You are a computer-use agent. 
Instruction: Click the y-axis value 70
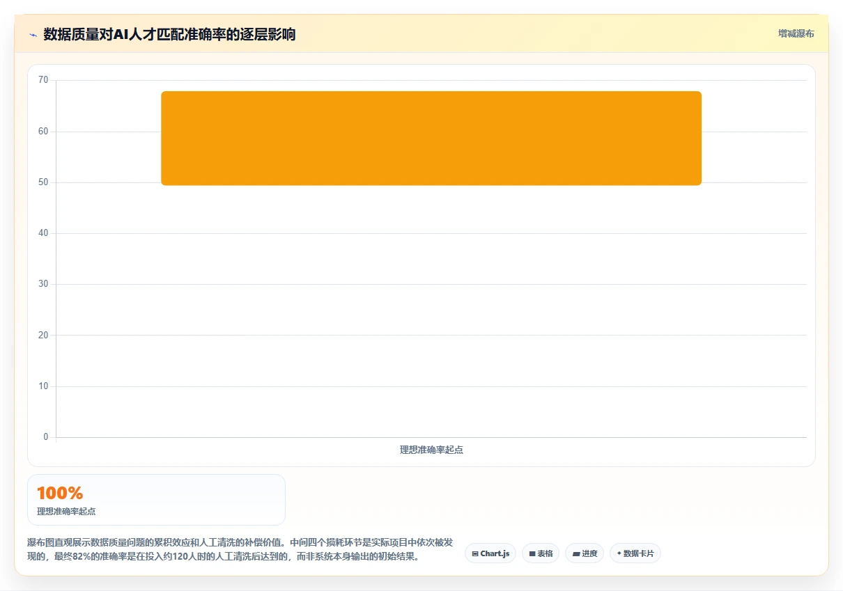tap(43, 80)
